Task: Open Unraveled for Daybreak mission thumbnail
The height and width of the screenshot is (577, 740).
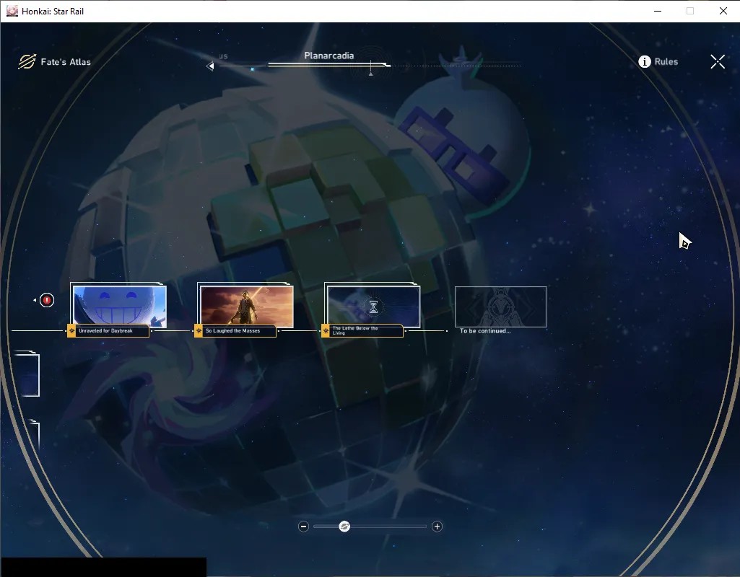Action: point(120,306)
